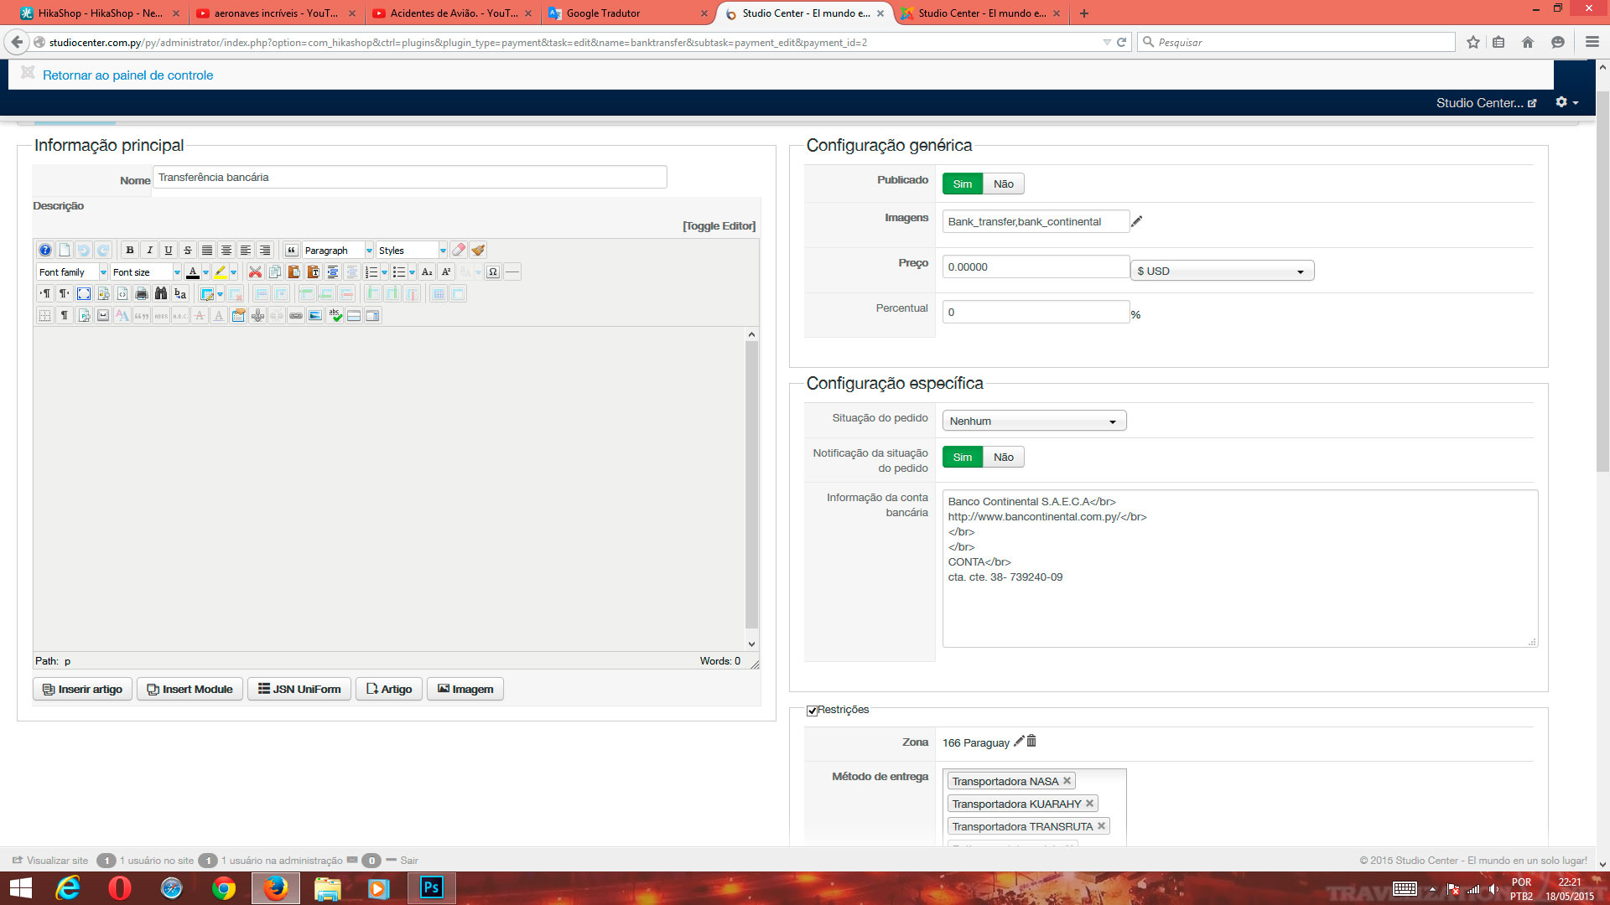
Task: Click the spellcheck abc icon
Action: (335, 316)
